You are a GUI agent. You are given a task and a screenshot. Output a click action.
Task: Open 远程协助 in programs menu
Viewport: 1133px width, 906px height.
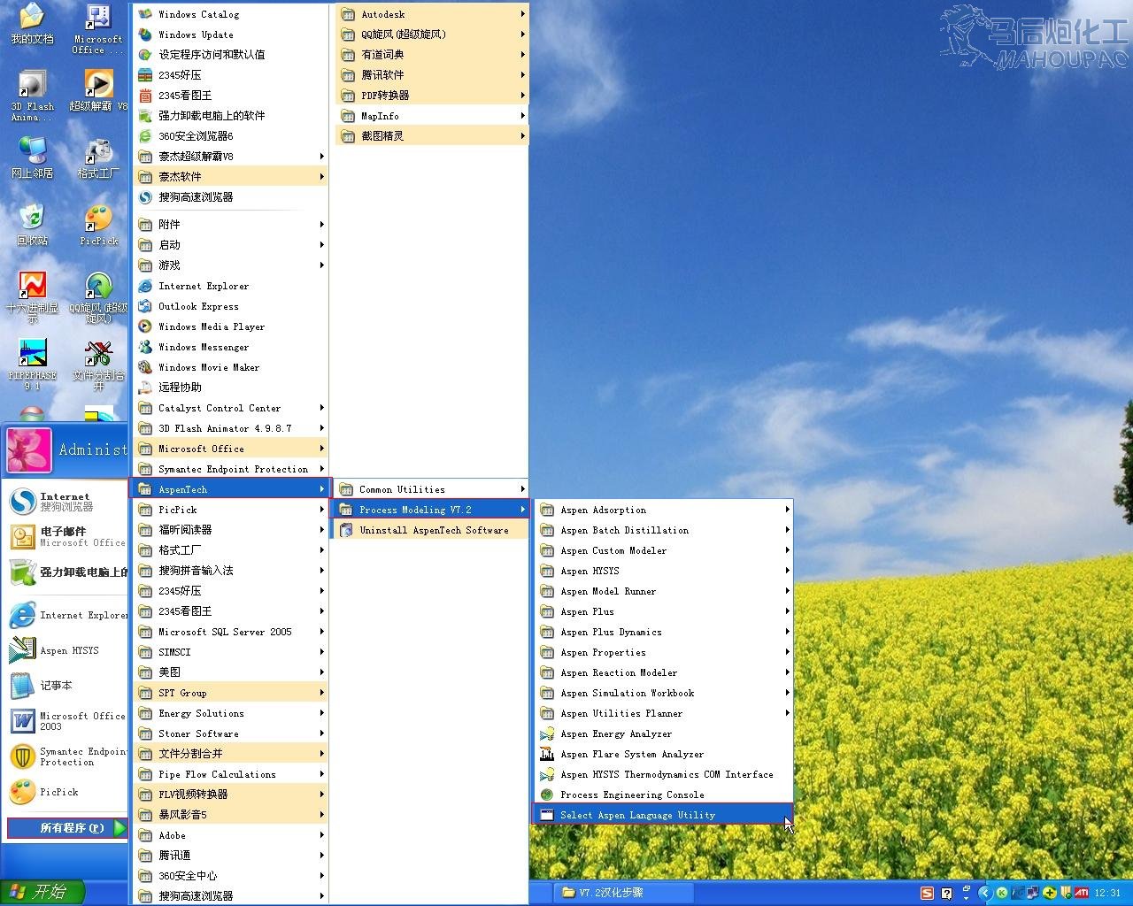point(231,388)
